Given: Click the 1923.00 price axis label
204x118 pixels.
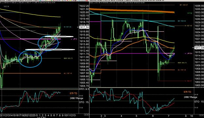Looking at the screenshot, I should (x=199, y=36).
